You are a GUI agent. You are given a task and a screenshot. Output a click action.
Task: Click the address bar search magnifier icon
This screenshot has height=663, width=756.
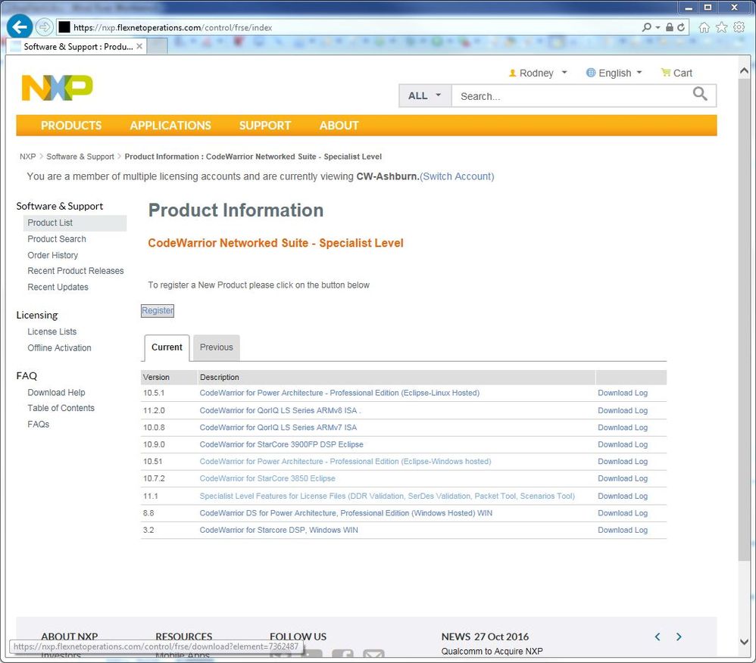pos(647,27)
